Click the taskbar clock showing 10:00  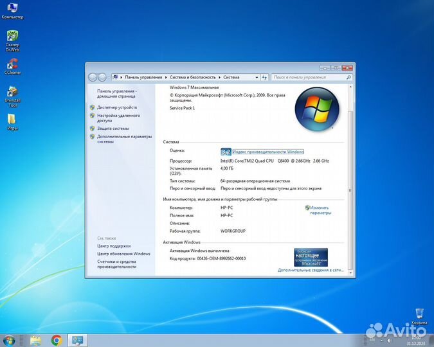pos(416,341)
